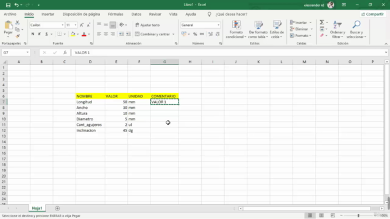Click the decrease decimals icon
This screenshot has width=390, height=219.
pos(218,34)
